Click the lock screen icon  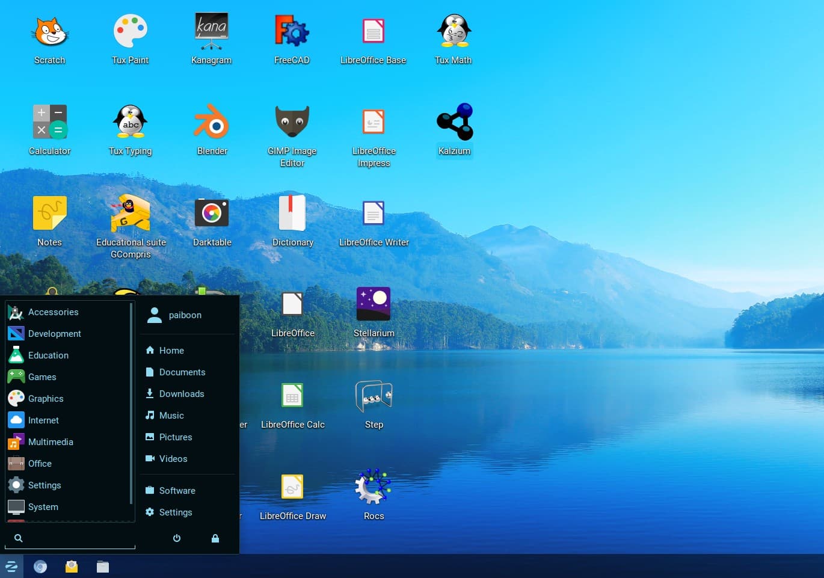click(x=215, y=538)
